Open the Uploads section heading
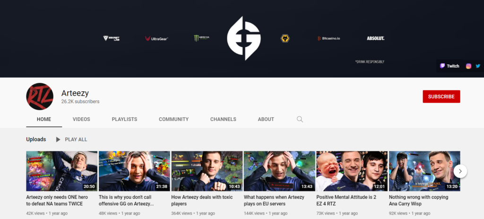The width and height of the screenshot is (484, 219). 36,140
